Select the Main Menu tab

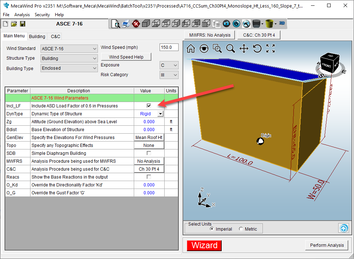(x=14, y=36)
